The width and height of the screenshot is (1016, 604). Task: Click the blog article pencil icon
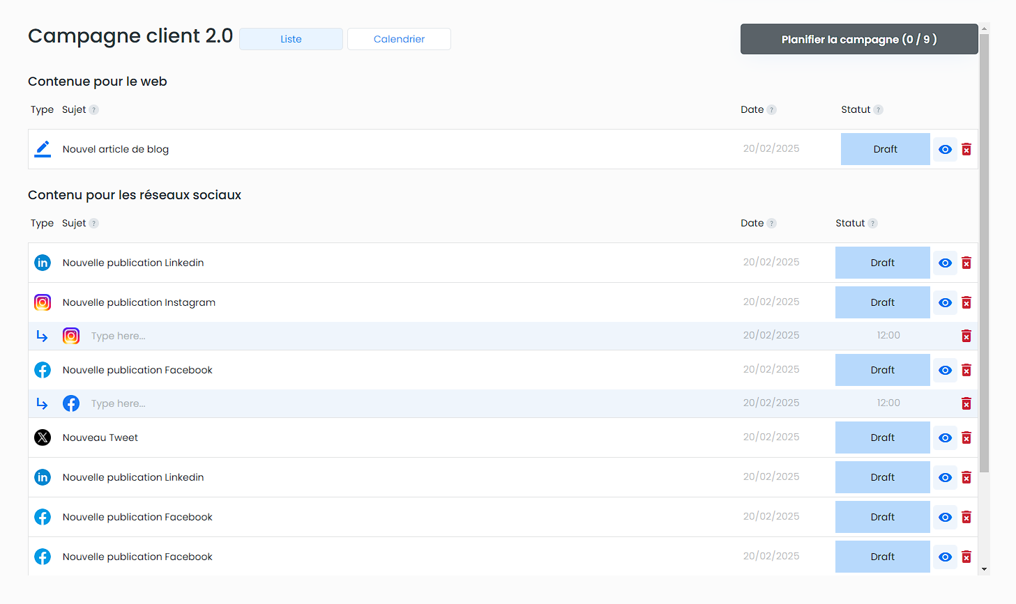[x=43, y=149]
